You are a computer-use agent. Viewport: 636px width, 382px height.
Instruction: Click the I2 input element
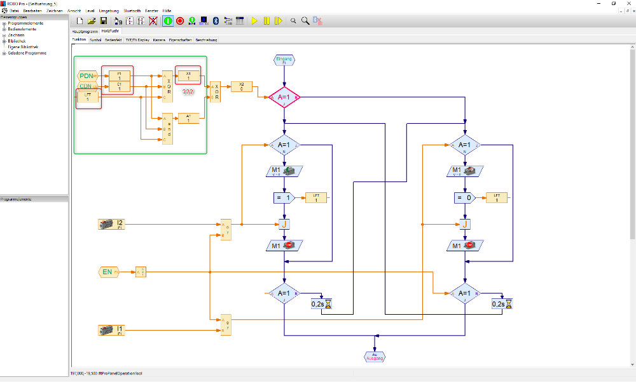click(x=112, y=224)
